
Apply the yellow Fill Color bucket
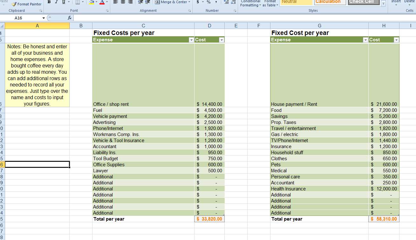[92, 2]
